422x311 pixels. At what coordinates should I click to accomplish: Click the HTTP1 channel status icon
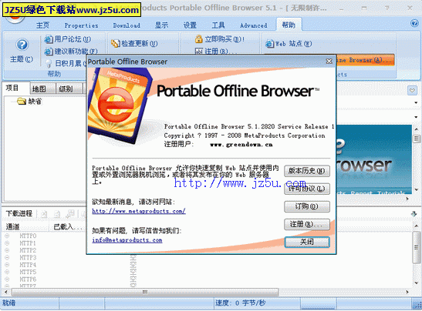(x=7, y=243)
